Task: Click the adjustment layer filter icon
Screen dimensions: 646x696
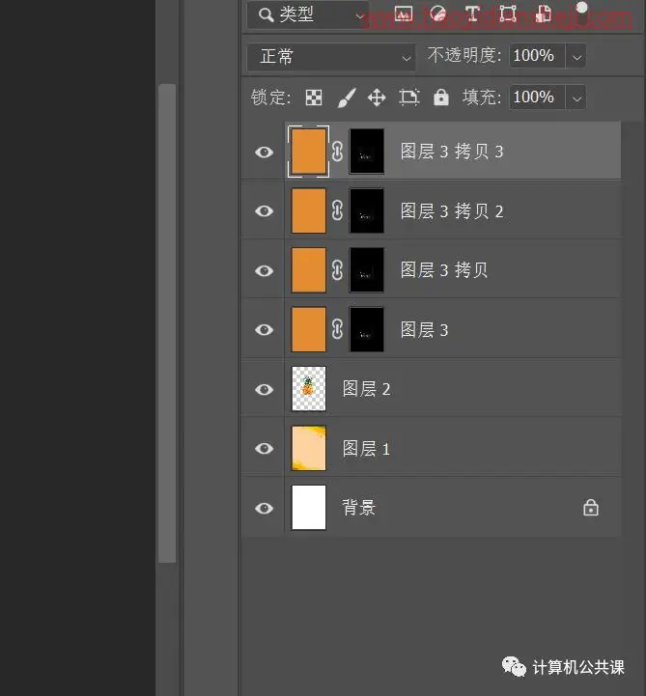Action: tap(438, 14)
